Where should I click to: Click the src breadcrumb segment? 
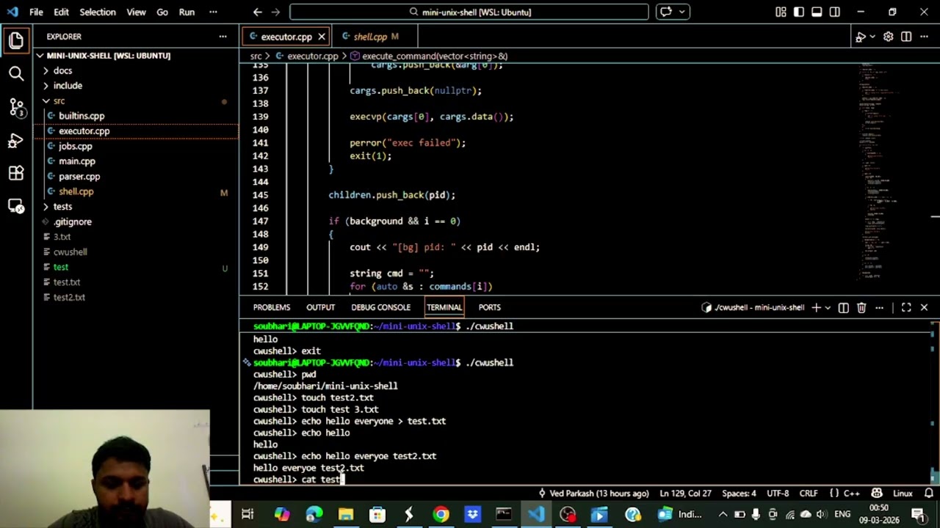tap(256, 56)
